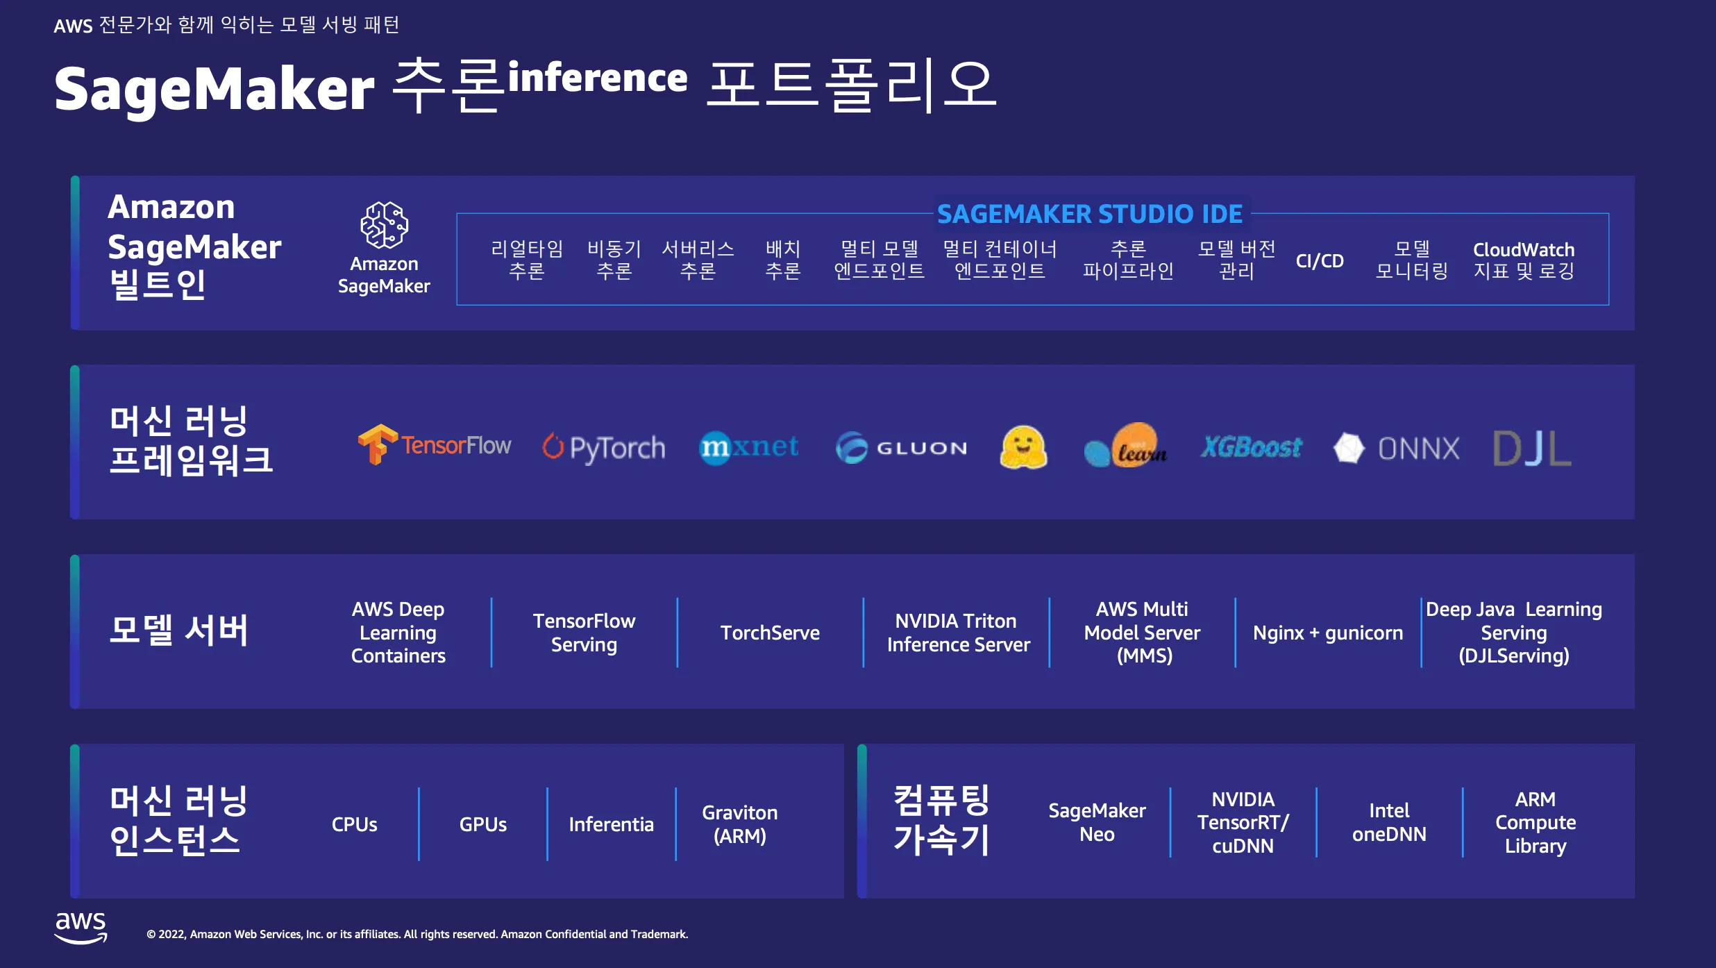Viewport: 1716px width, 968px height.
Task: Select the Intel oneDNN accelerator
Action: point(1390,822)
